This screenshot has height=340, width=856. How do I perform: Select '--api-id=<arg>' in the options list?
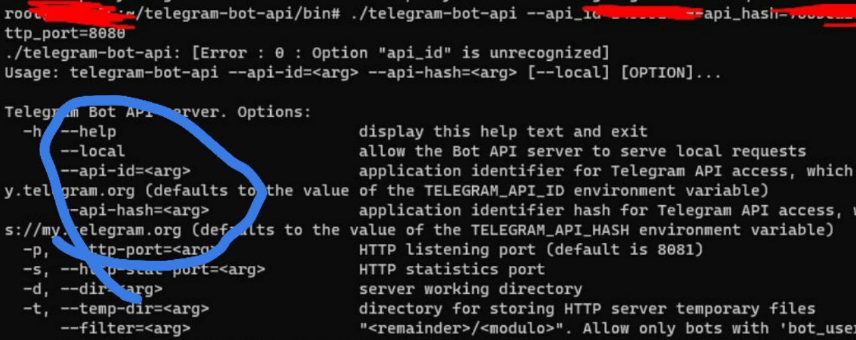coord(125,171)
